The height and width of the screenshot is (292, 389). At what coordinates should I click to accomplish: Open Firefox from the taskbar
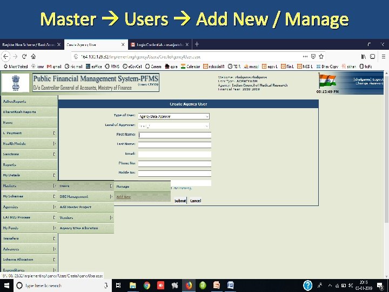(189, 286)
